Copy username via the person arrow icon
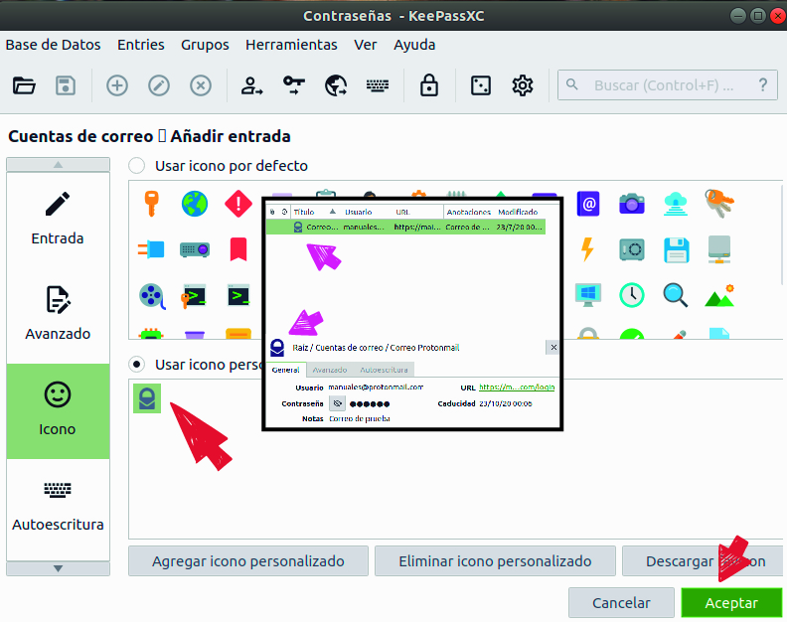This screenshot has height=622, width=787. (251, 85)
